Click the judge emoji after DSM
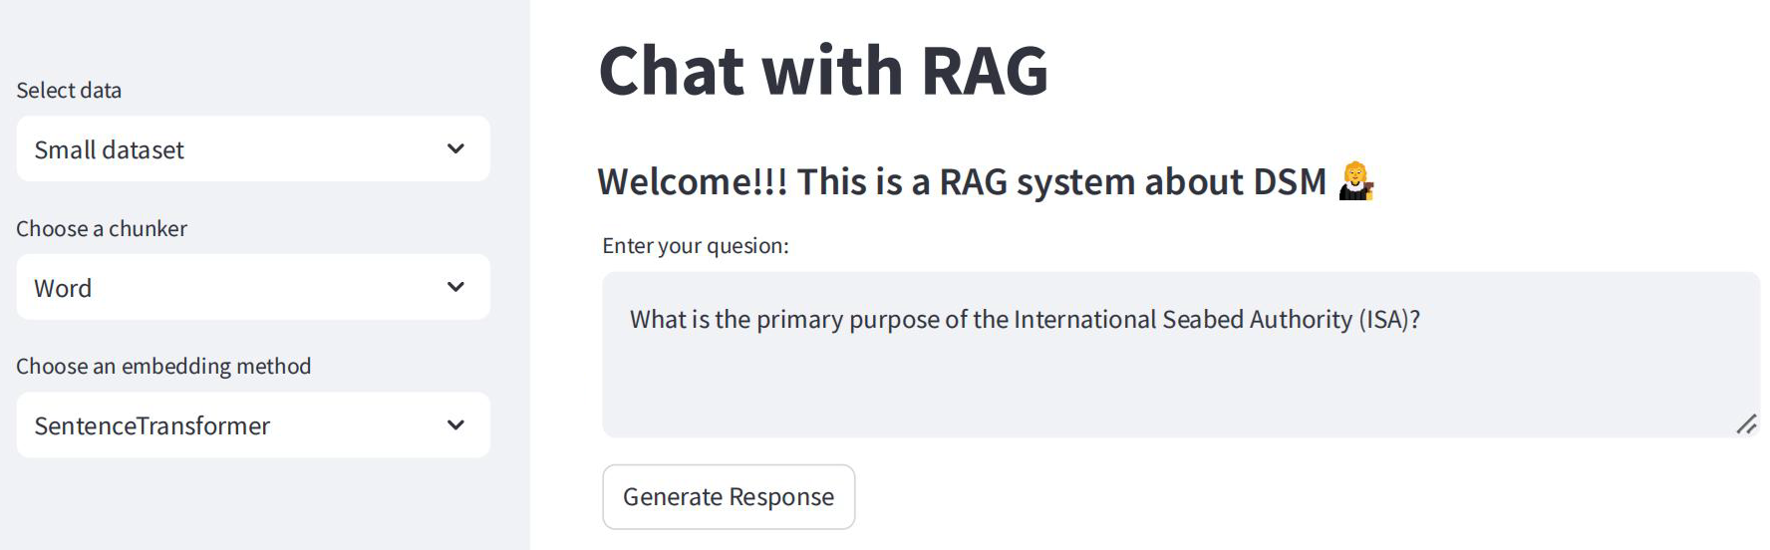The image size is (1770, 550). (1355, 181)
